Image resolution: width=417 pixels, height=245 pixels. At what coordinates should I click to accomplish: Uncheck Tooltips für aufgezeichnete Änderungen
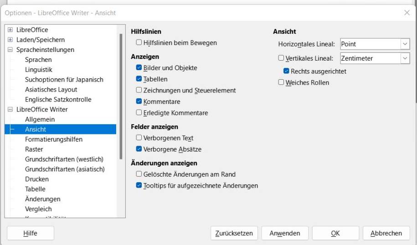pos(139,185)
